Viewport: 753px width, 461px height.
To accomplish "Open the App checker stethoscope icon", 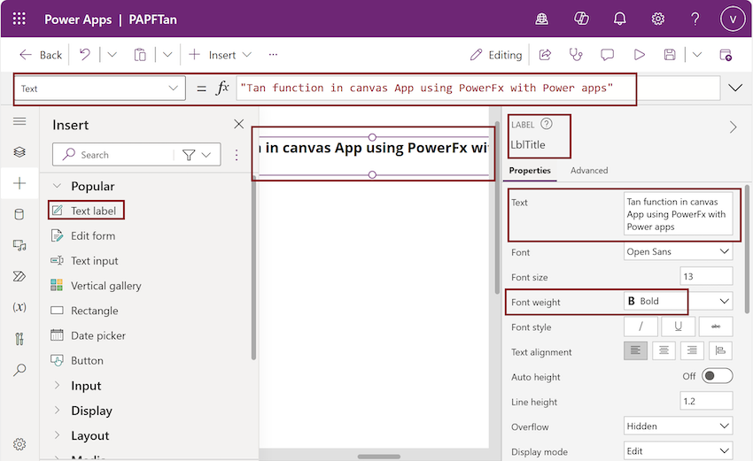I will click(x=576, y=55).
